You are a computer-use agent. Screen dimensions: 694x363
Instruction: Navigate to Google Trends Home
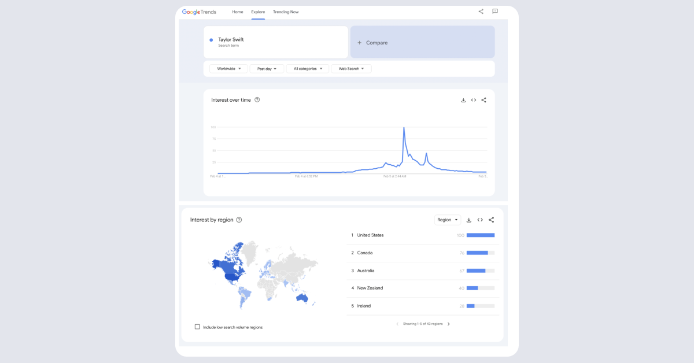point(237,12)
